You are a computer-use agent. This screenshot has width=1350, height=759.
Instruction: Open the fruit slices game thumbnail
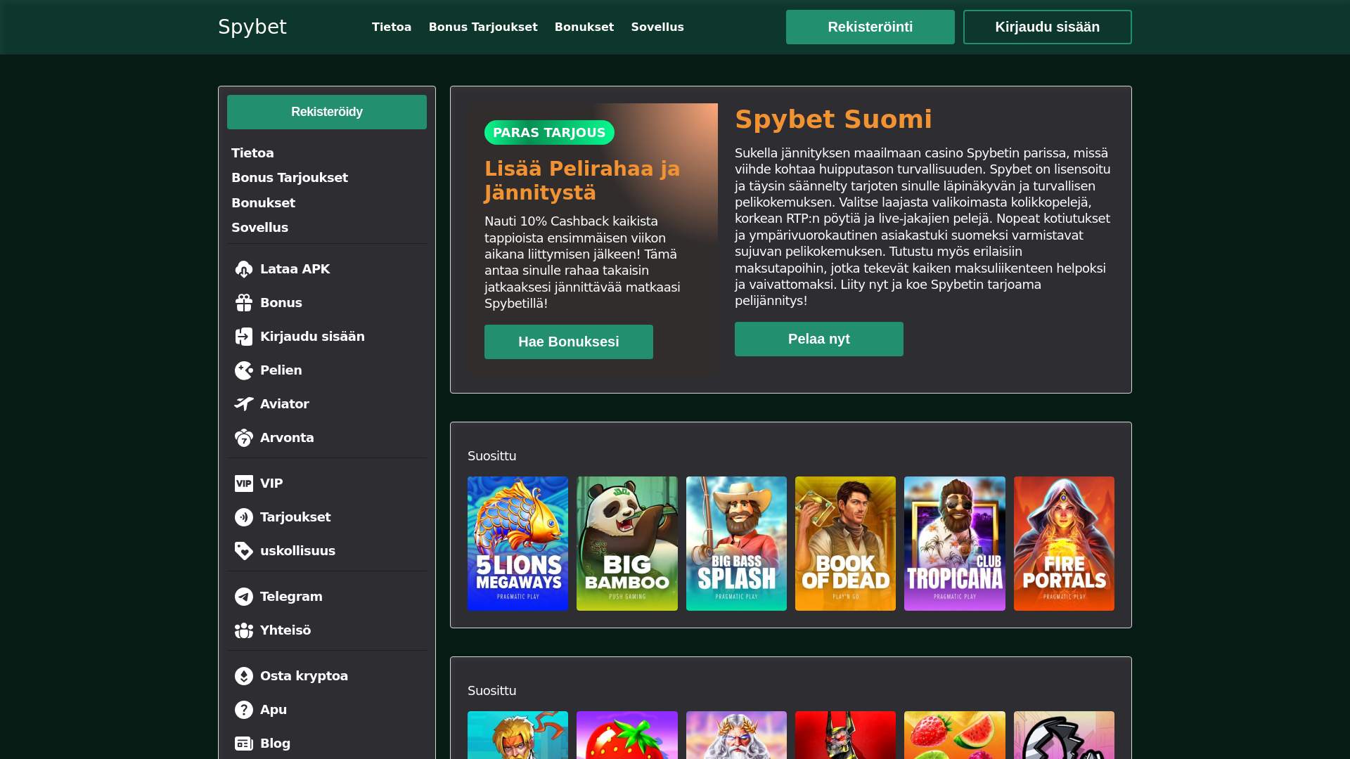click(x=955, y=735)
